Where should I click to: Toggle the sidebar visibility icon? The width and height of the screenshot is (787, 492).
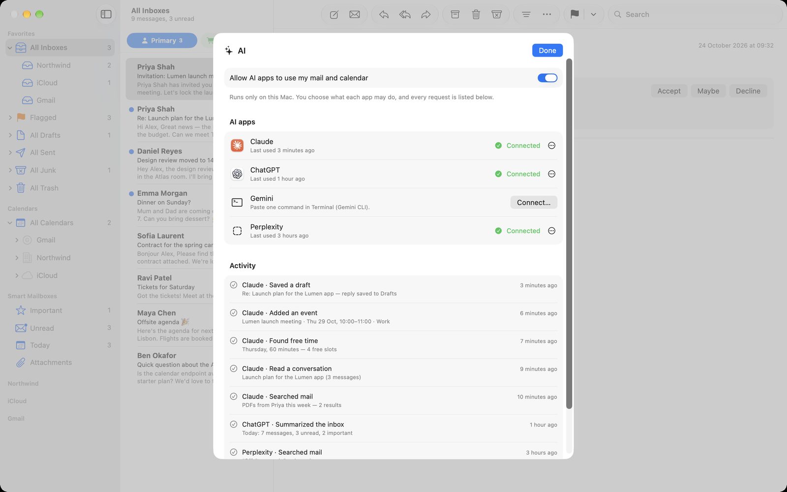[x=106, y=14]
